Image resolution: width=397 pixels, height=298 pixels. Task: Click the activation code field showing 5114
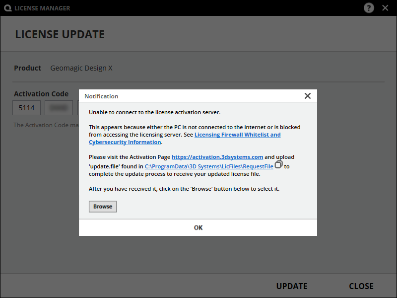tap(27, 108)
